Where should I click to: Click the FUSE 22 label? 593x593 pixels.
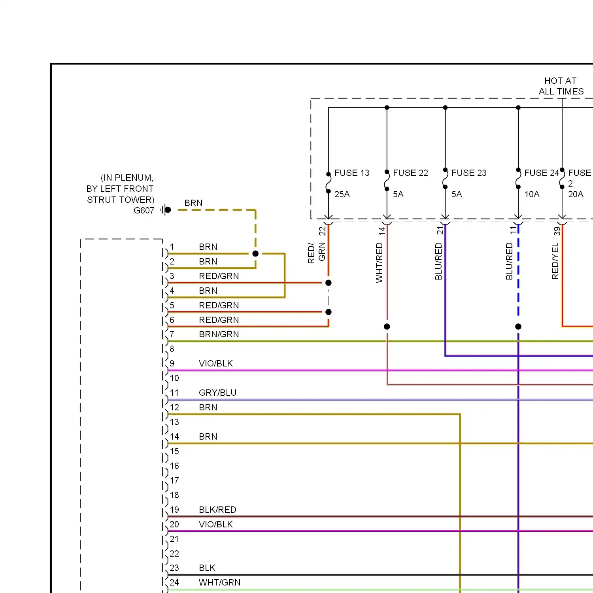tap(410, 173)
